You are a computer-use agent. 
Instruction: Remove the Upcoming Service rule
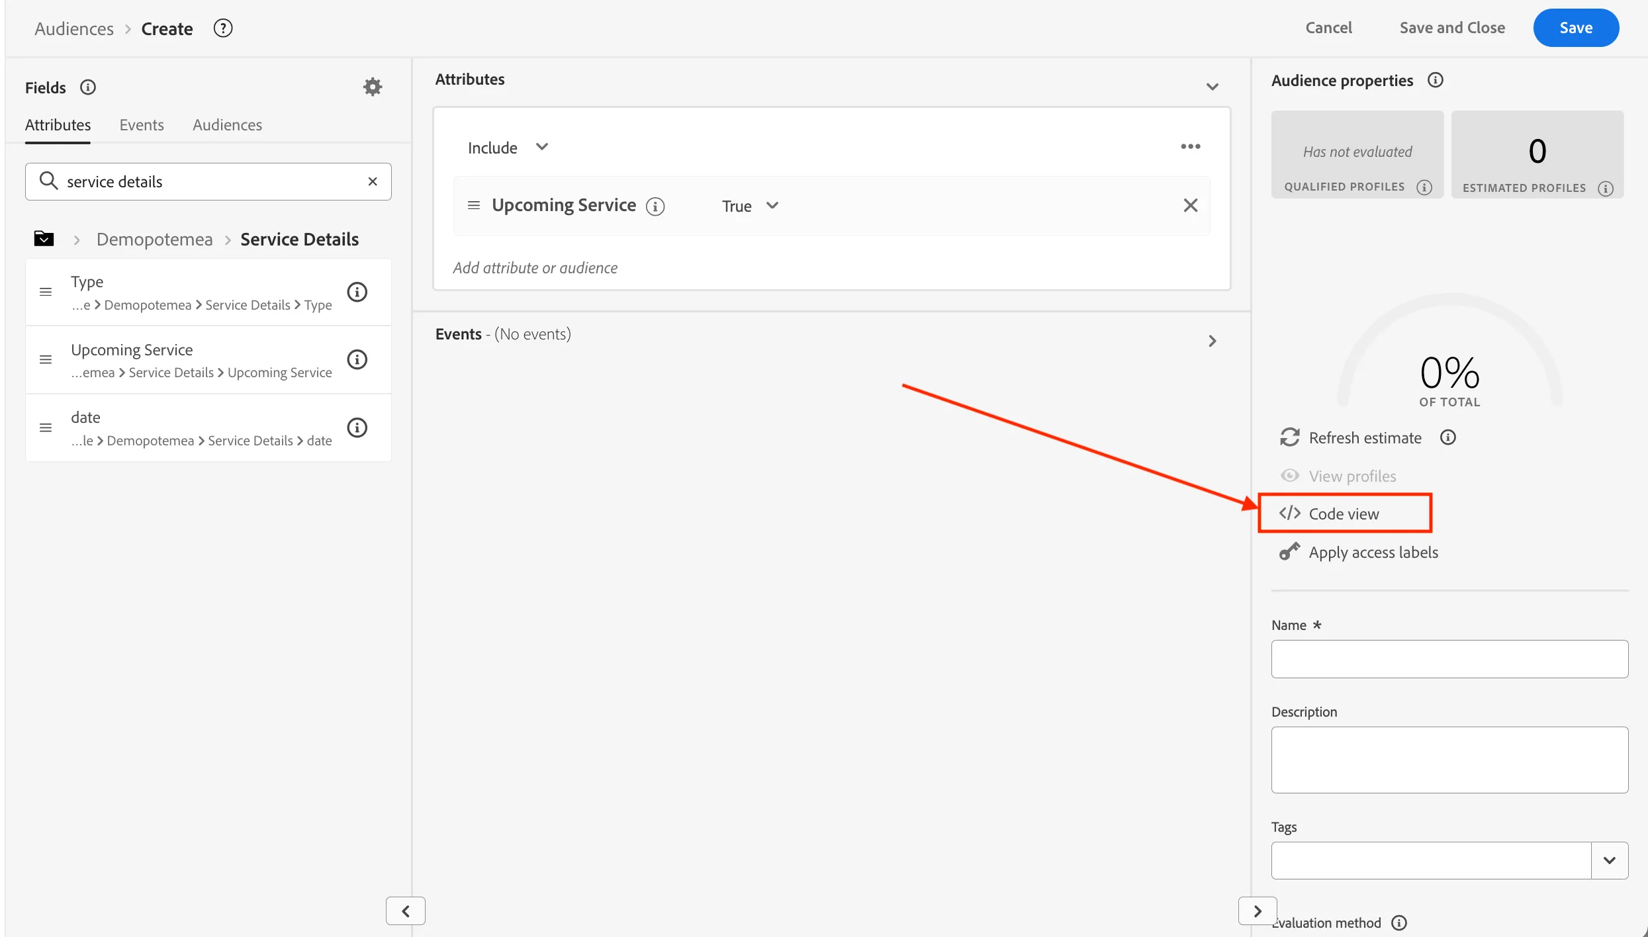(1190, 205)
